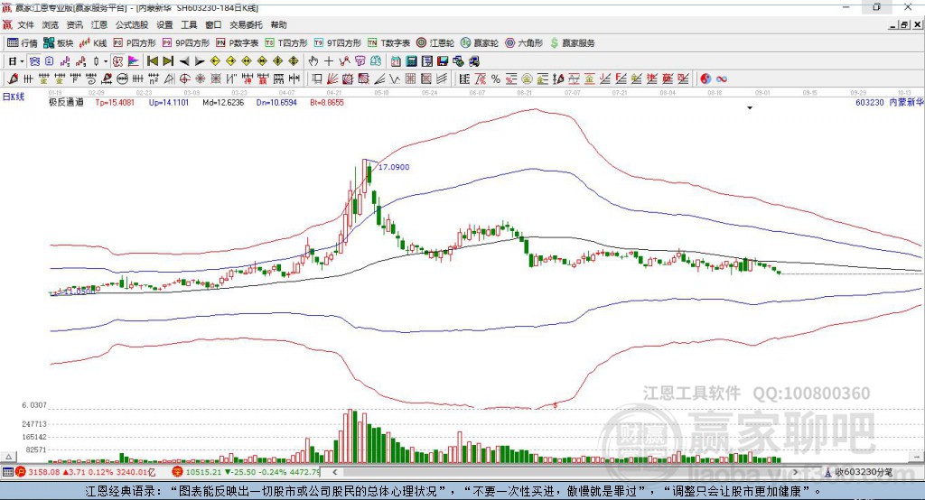Click the blue-red infinity icon
Image resolution: width=925 pixels, height=500 pixels.
722,79
